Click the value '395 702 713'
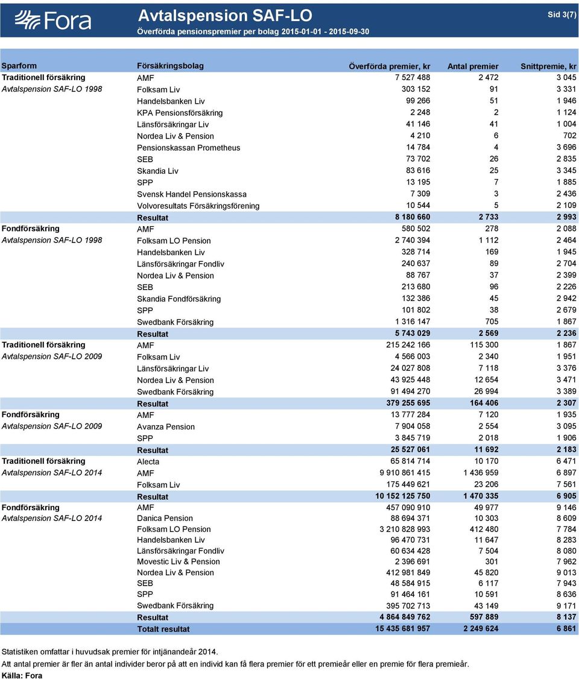Image resolution: width=579 pixels, height=679 pixels. tap(408, 606)
